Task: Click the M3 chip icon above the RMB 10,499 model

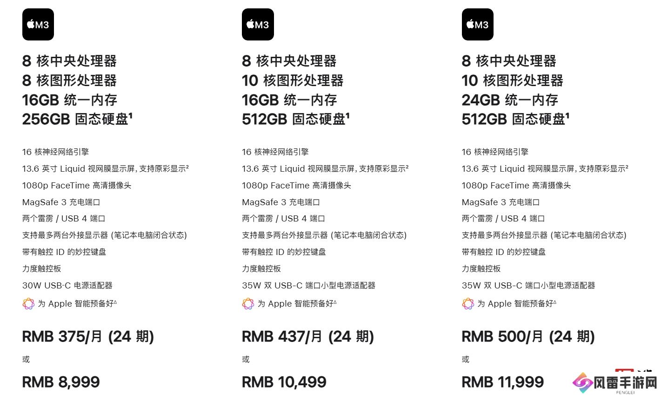Action: (258, 25)
